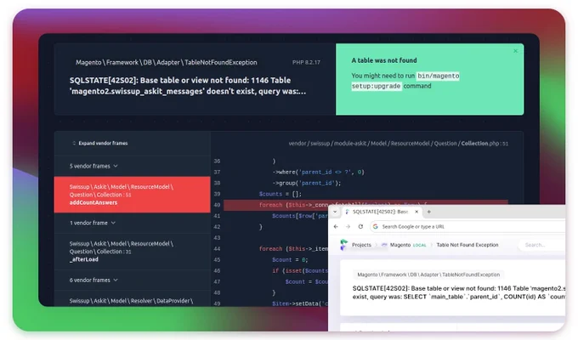
Task: Click the bin/magento command snippet
Action: click(x=438, y=76)
